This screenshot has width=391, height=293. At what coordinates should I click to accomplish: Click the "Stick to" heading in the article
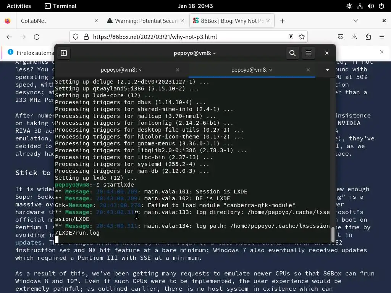[33, 173]
